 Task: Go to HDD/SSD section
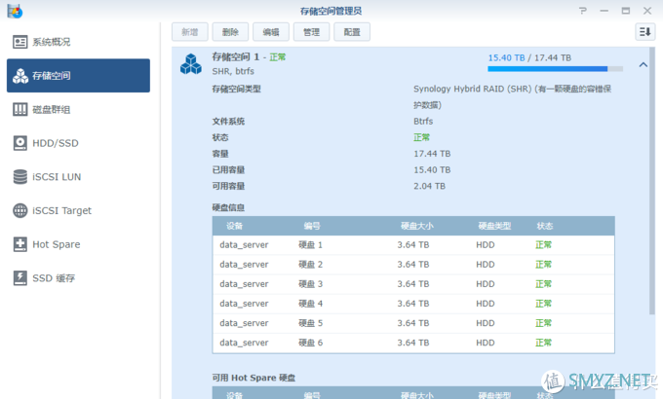(x=78, y=143)
